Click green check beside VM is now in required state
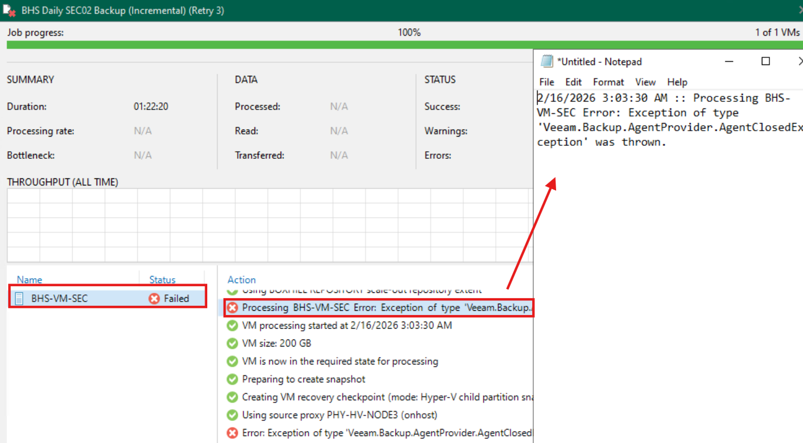Screen dimensions: 803x443 pos(232,361)
